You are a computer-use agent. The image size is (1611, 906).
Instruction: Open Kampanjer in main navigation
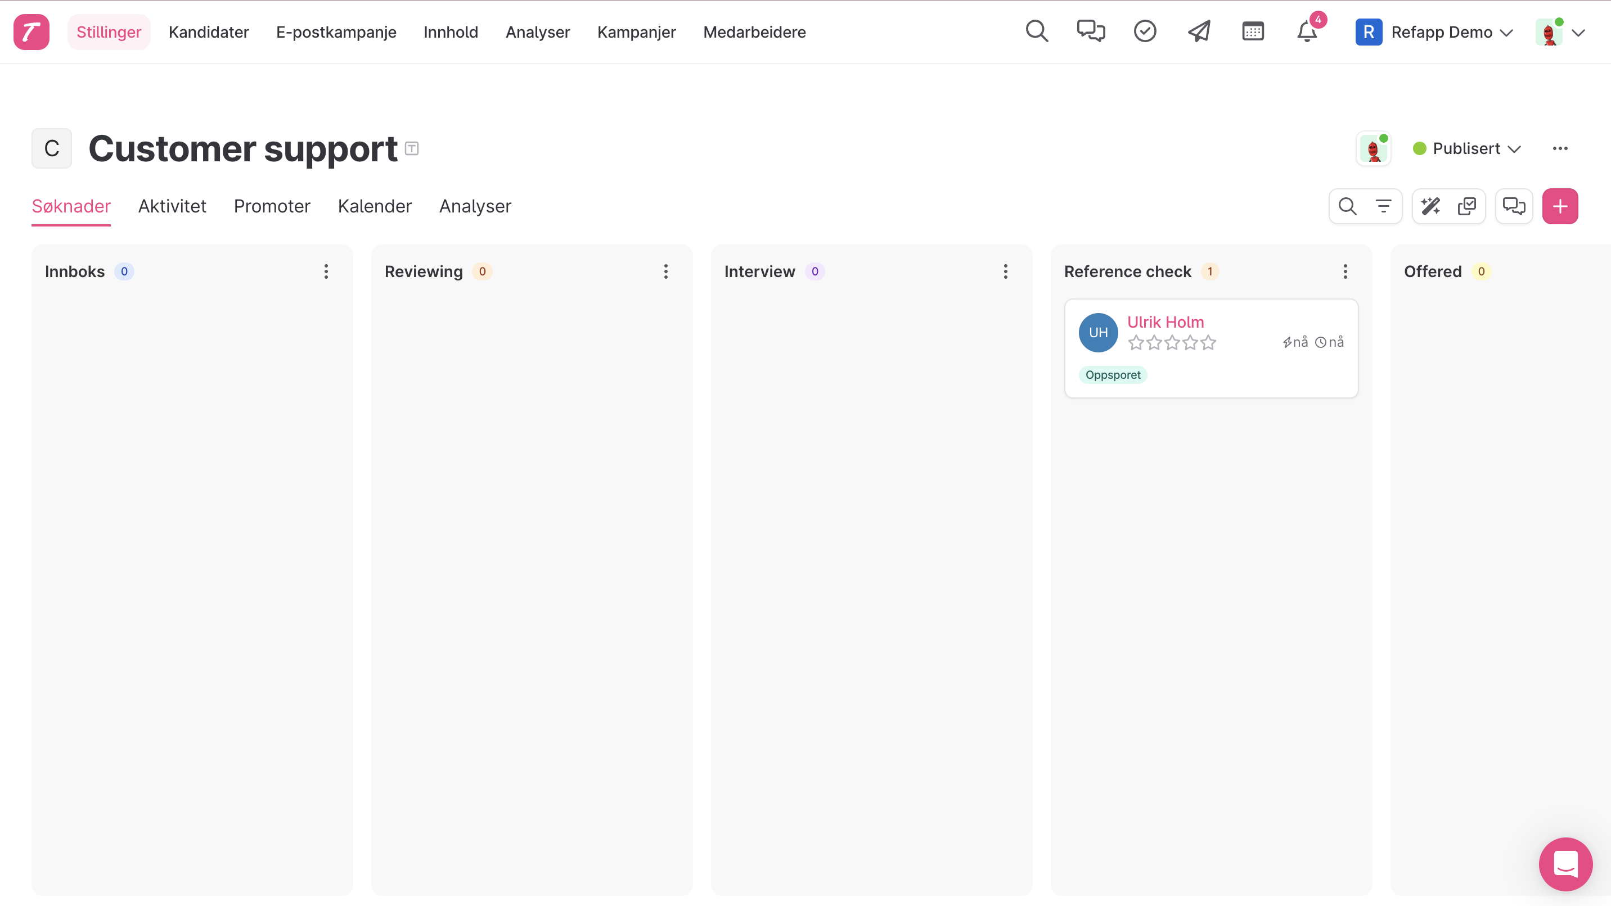pos(637,32)
